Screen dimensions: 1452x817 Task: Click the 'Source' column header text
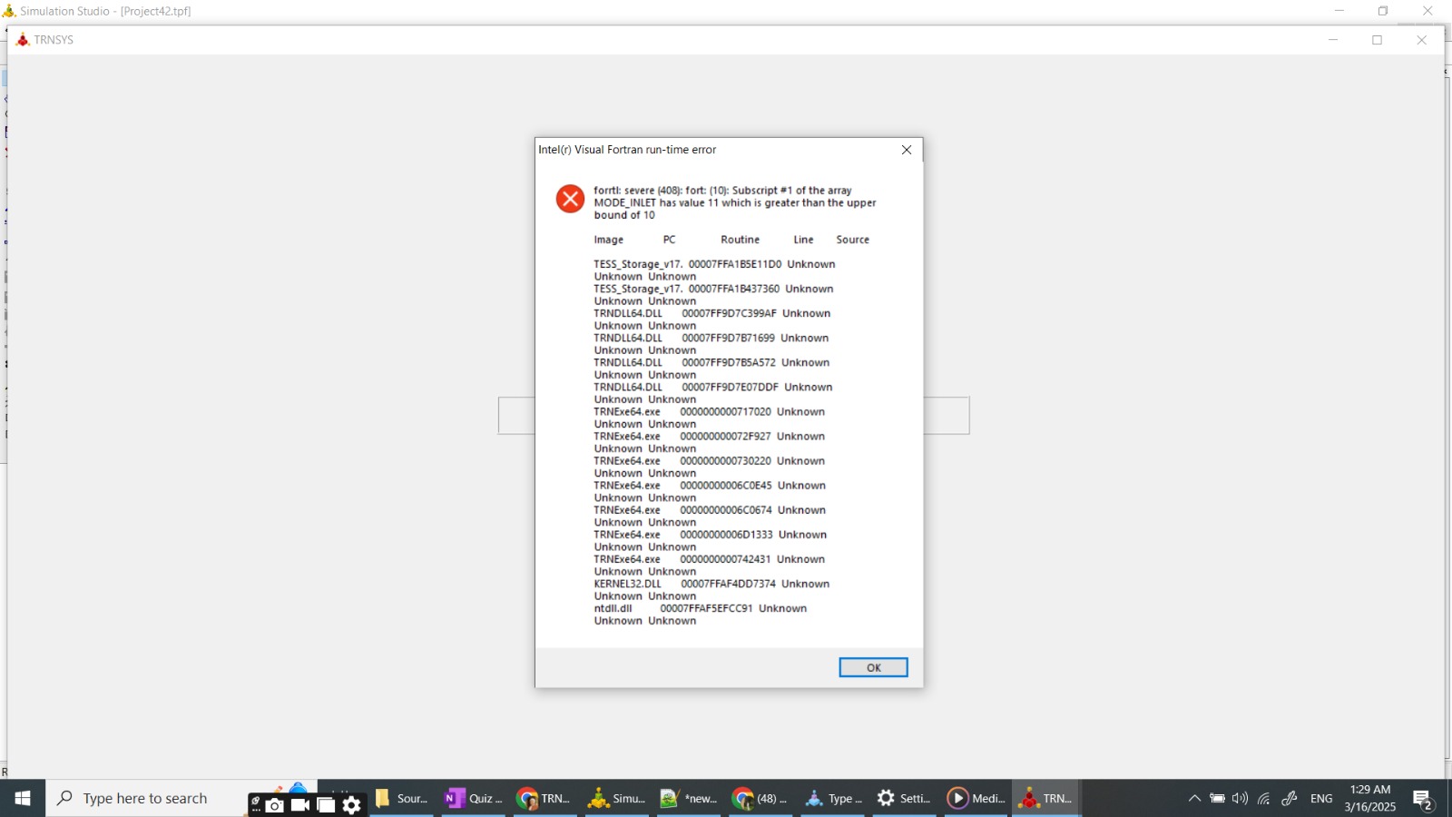click(853, 240)
